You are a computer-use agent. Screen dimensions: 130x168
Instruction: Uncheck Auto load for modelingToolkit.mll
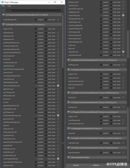[x=46, y=159]
